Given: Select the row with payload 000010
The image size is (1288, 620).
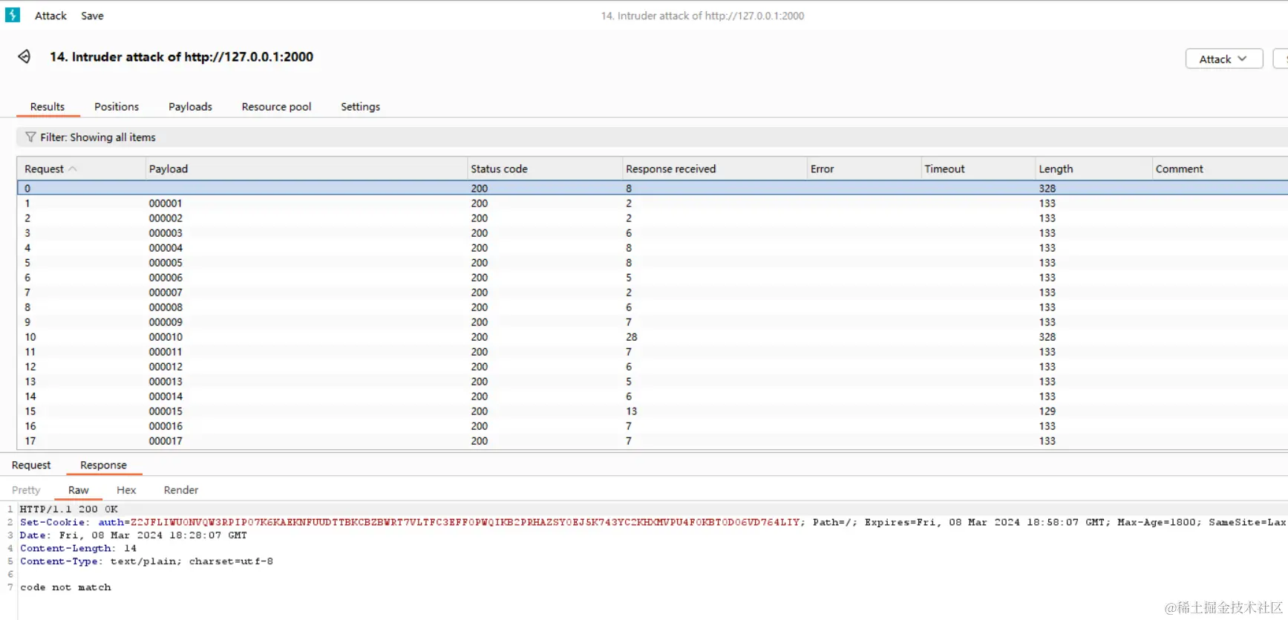Looking at the screenshot, I should click(652, 337).
